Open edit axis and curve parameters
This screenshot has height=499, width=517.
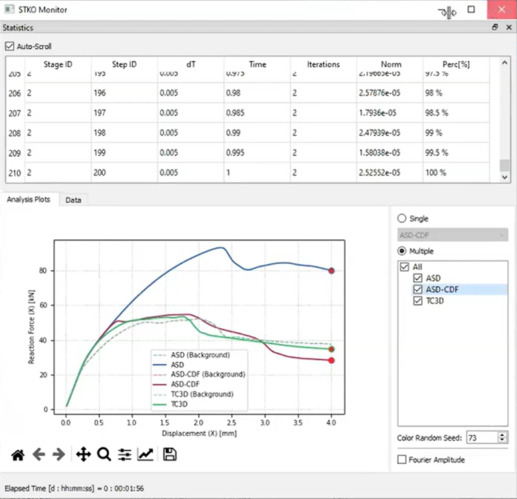(145, 454)
